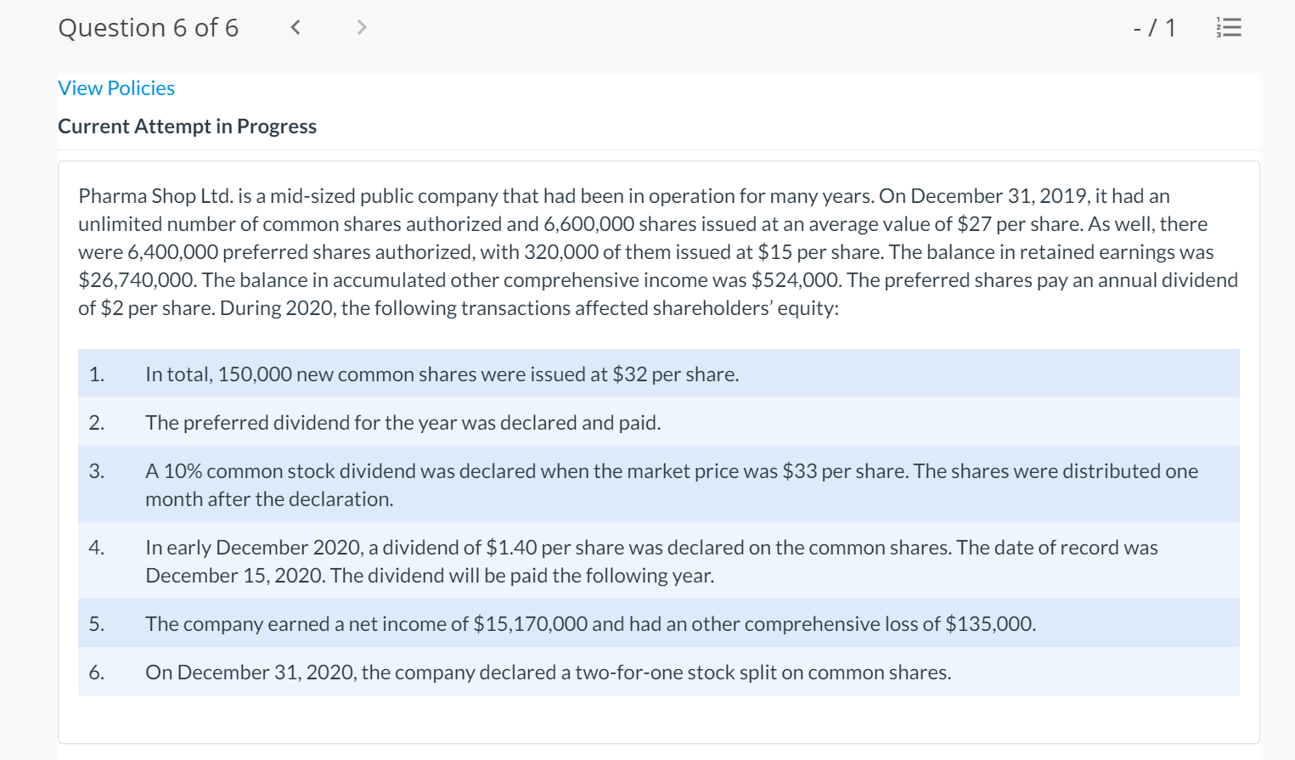This screenshot has height=760, width=1295.
Task: Click transaction 1 about new common shares issued
Action: pyautogui.click(x=442, y=374)
